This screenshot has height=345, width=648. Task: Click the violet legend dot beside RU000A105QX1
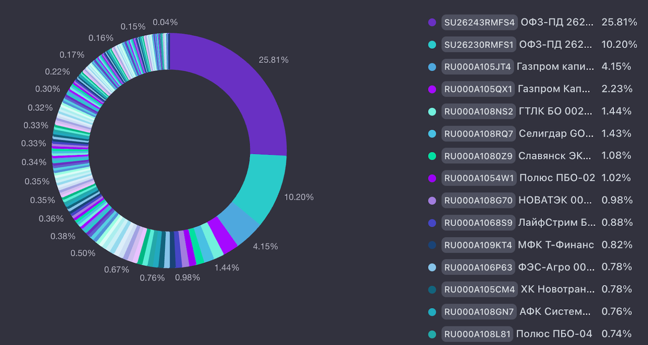tap(432, 89)
